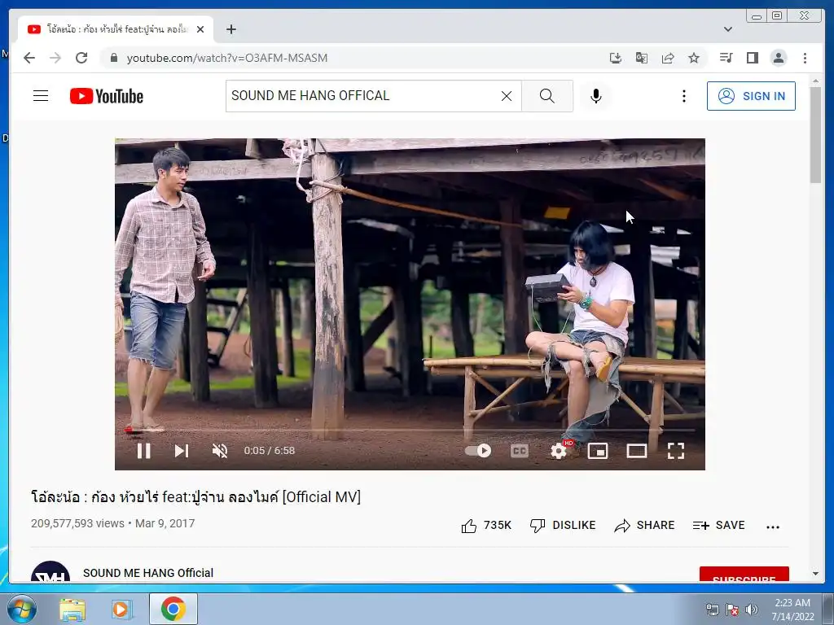Click the DISLIKE button
The width and height of the screenshot is (834, 625).
coord(563,526)
